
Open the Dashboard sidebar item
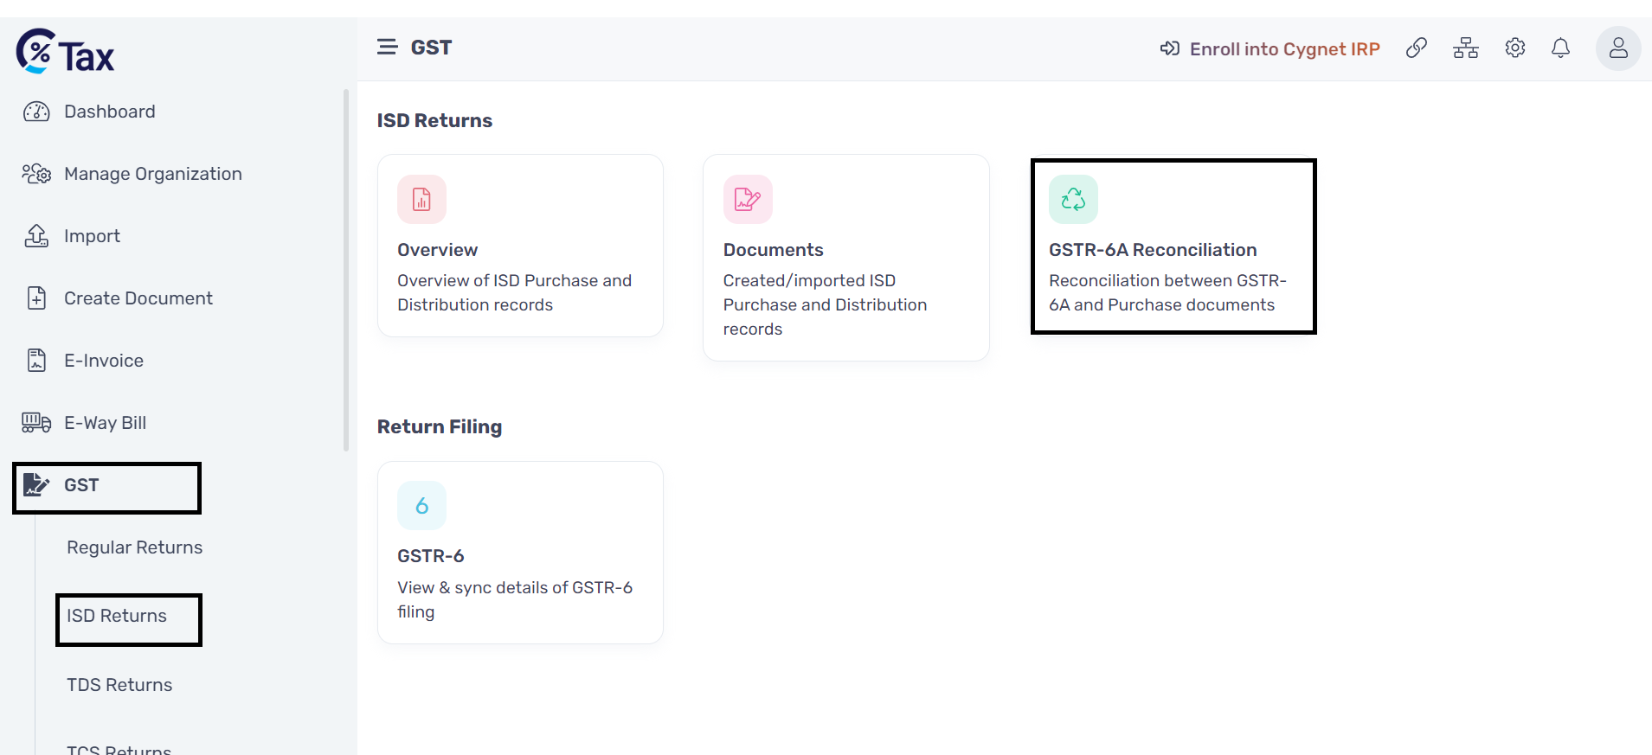click(88, 112)
